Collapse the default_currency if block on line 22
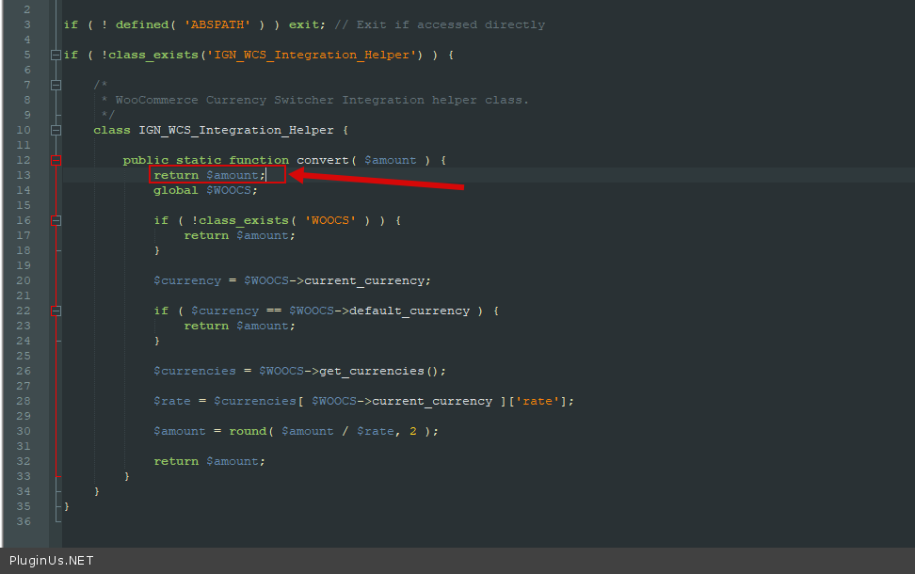The image size is (915, 574). 56,311
